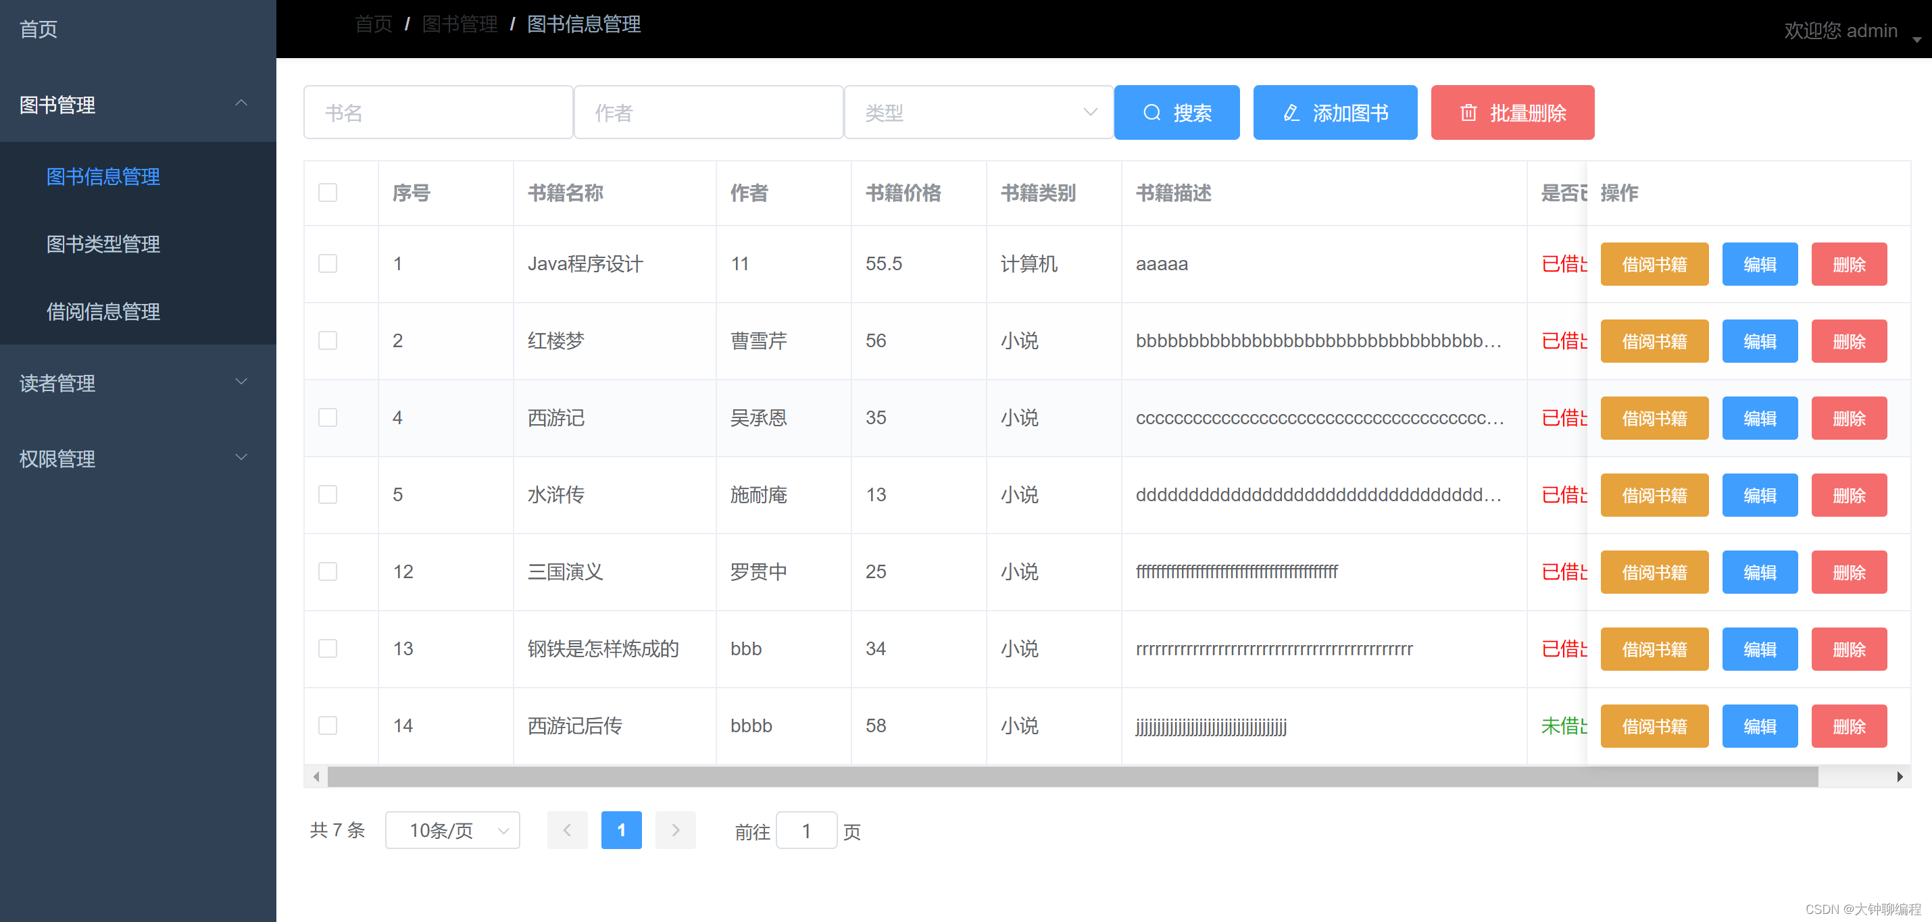
Task: Click 删除 button for 水浒传 row
Action: point(1848,494)
